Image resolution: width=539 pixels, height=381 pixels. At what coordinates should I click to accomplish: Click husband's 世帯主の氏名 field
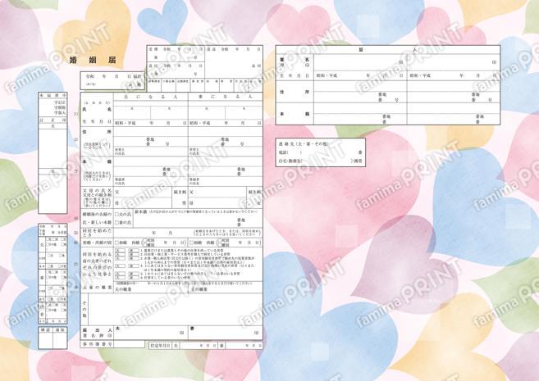tap(151, 152)
